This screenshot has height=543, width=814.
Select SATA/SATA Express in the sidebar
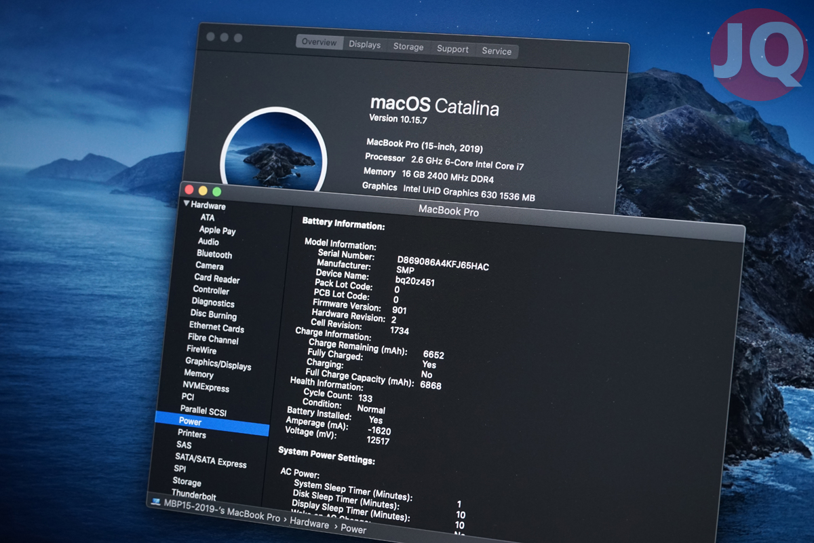(x=211, y=460)
